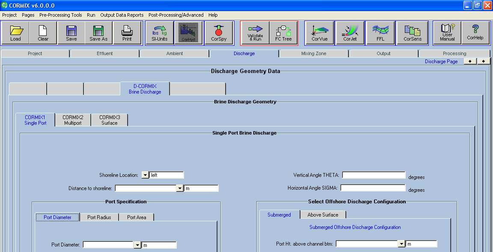Select the Port Diameter tab

pos(57,217)
